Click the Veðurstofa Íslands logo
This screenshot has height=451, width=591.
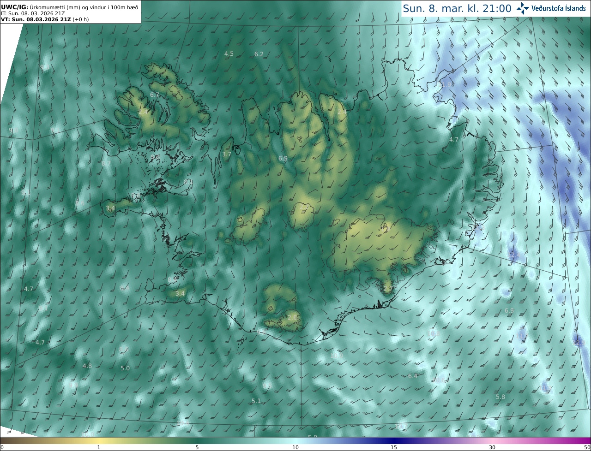[551, 8]
